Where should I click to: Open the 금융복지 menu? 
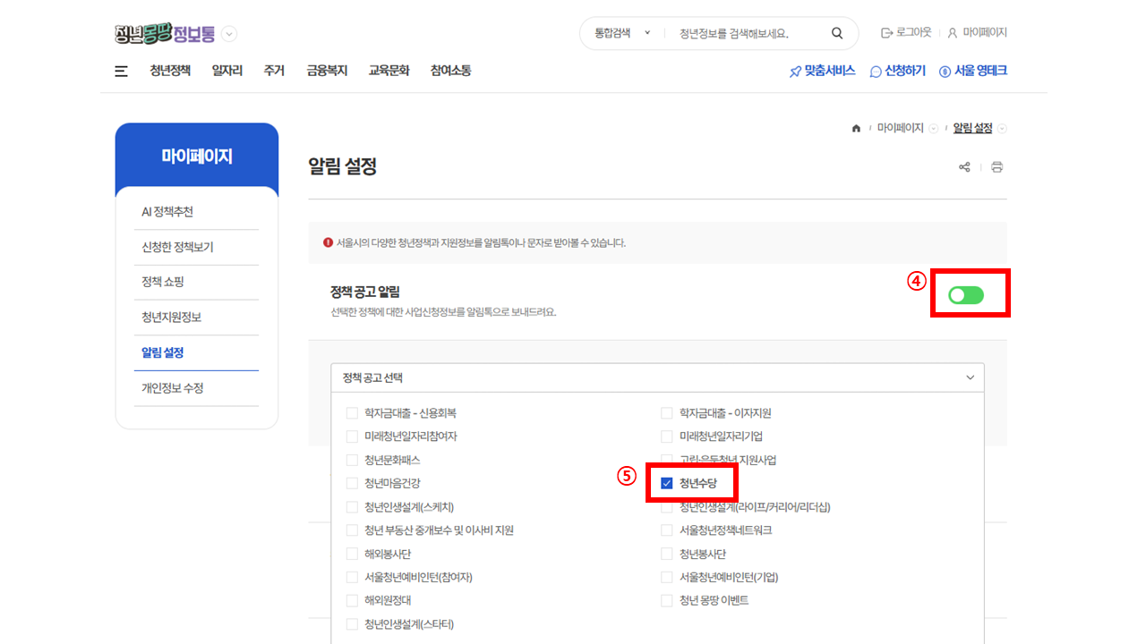coord(327,71)
